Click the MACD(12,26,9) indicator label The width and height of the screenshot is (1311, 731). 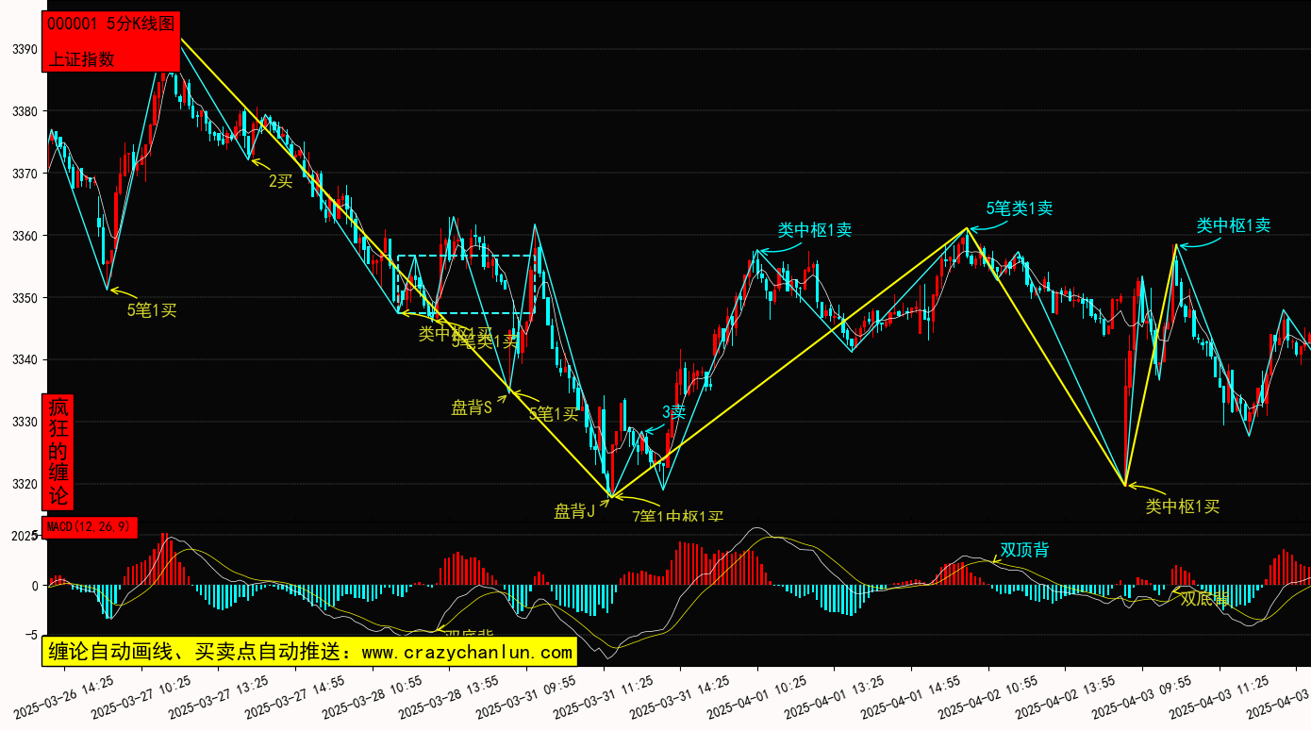pos(91,528)
